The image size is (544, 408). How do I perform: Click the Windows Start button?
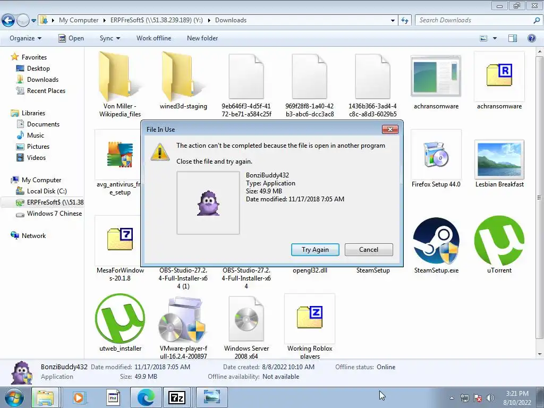(14, 397)
